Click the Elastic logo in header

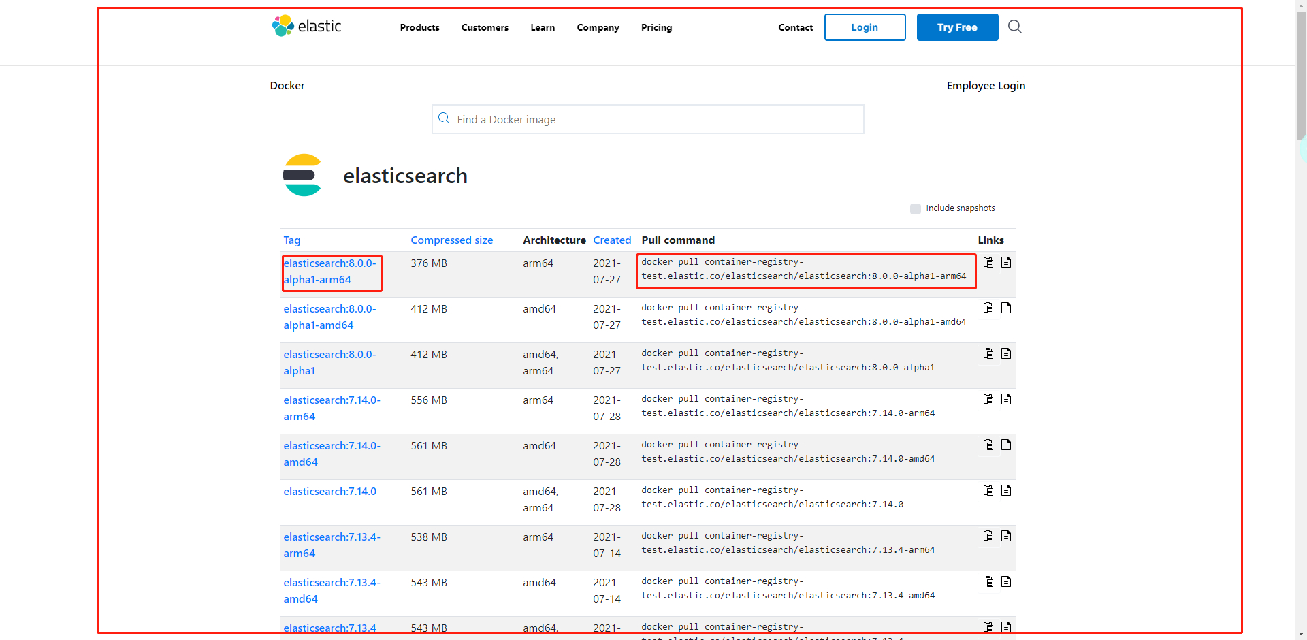point(306,27)
